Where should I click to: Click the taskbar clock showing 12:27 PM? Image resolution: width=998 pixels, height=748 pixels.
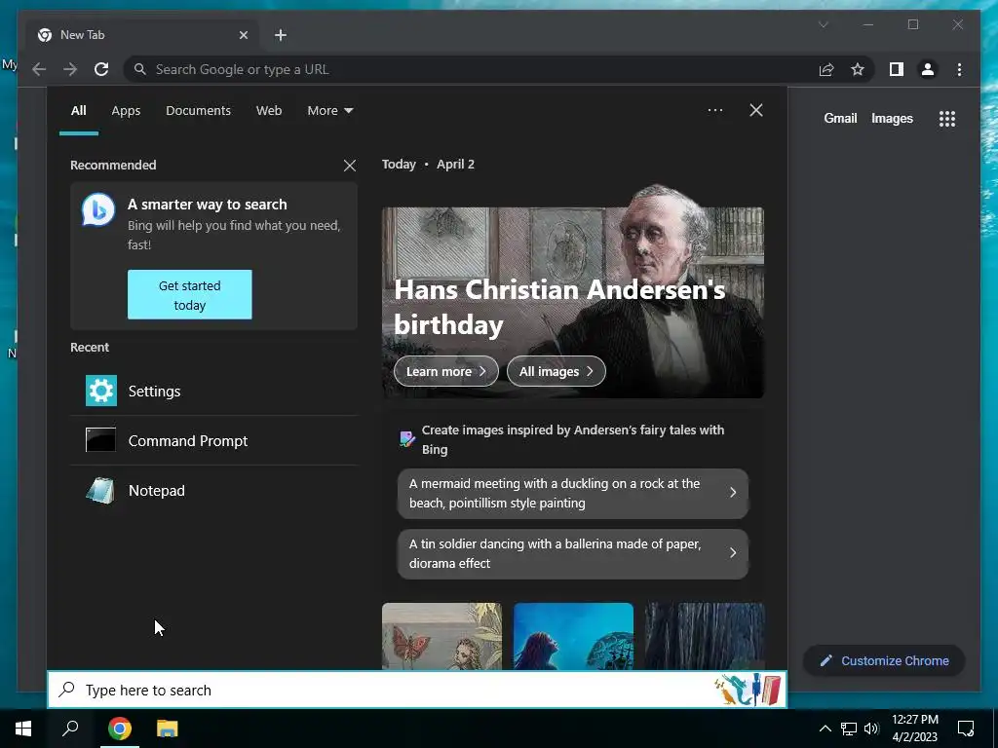(x=914, y=729)
